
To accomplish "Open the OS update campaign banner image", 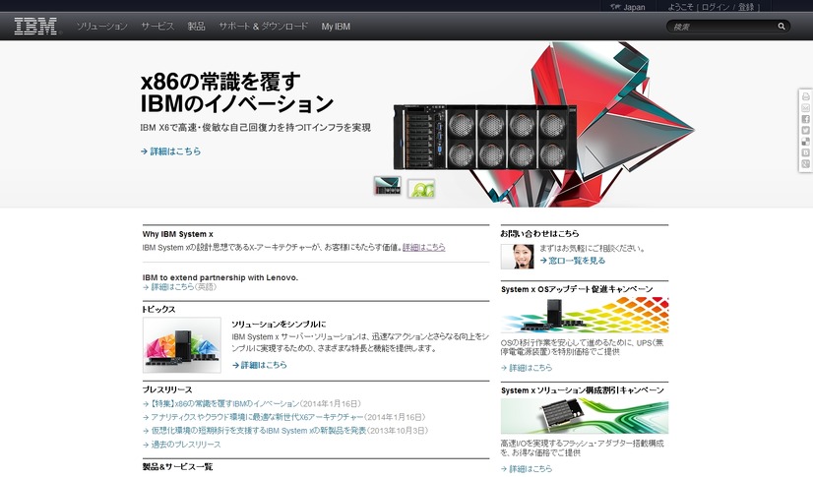I will pos(585,316).
